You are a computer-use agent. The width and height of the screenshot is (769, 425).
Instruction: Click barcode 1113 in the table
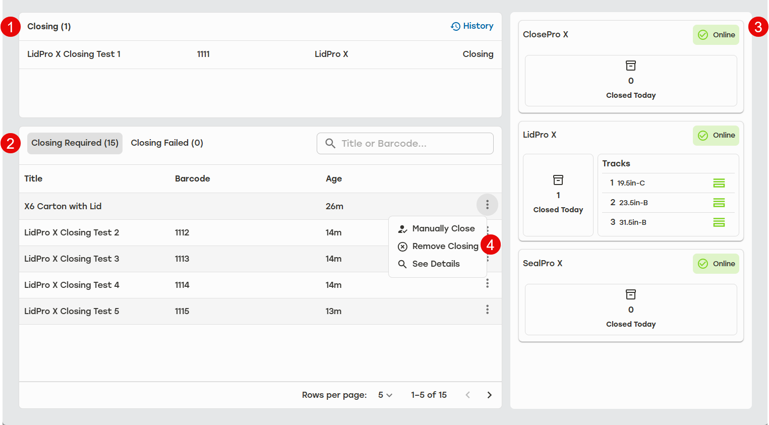pos(182,259)
